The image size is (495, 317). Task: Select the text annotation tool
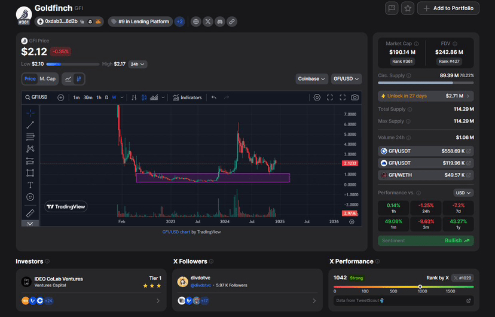(30, 185)
